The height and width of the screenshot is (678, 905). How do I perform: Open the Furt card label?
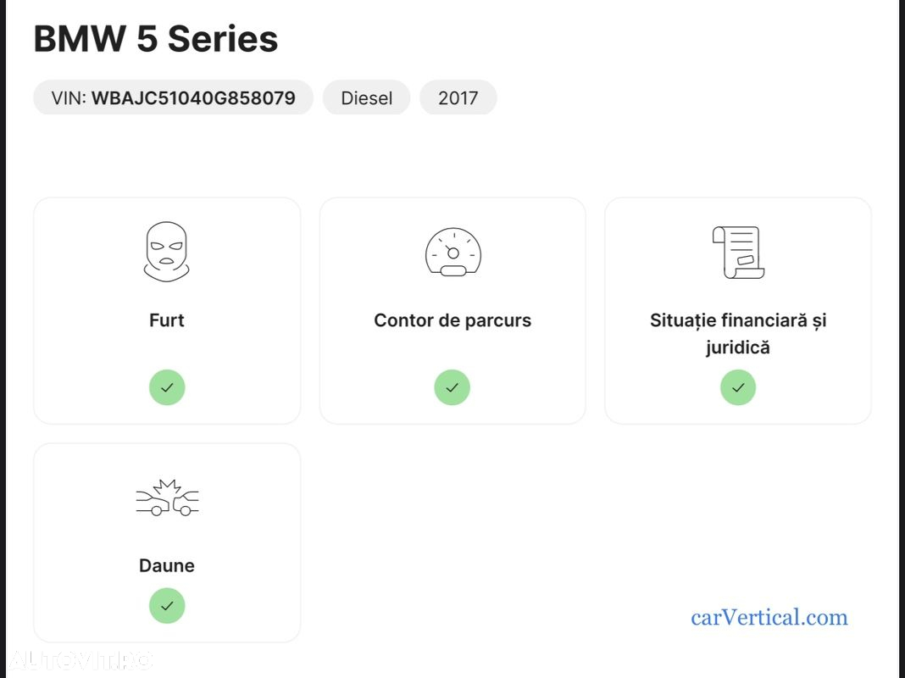(167, 320)
